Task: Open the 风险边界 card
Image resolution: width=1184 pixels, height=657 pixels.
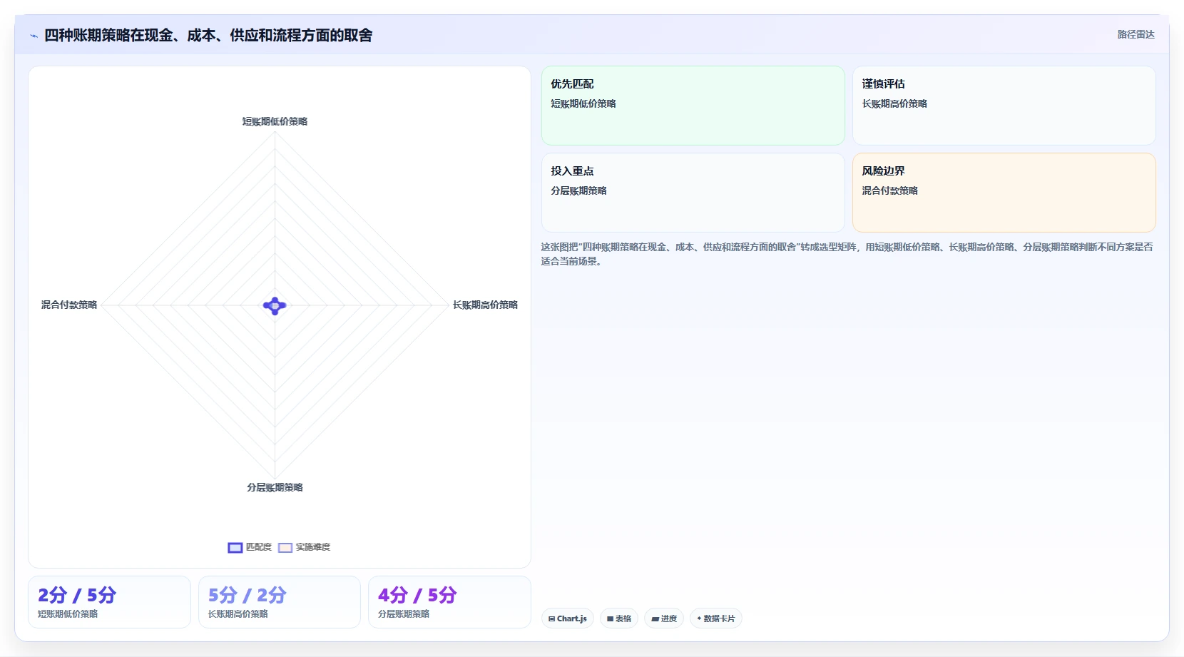Action: (x=1004, y=193)
